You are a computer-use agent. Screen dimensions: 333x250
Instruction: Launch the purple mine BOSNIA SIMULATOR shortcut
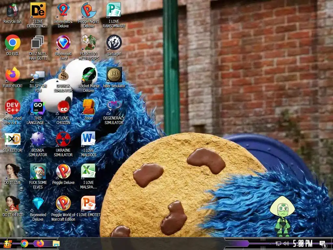pyautogui.click(x=38, y=145)
